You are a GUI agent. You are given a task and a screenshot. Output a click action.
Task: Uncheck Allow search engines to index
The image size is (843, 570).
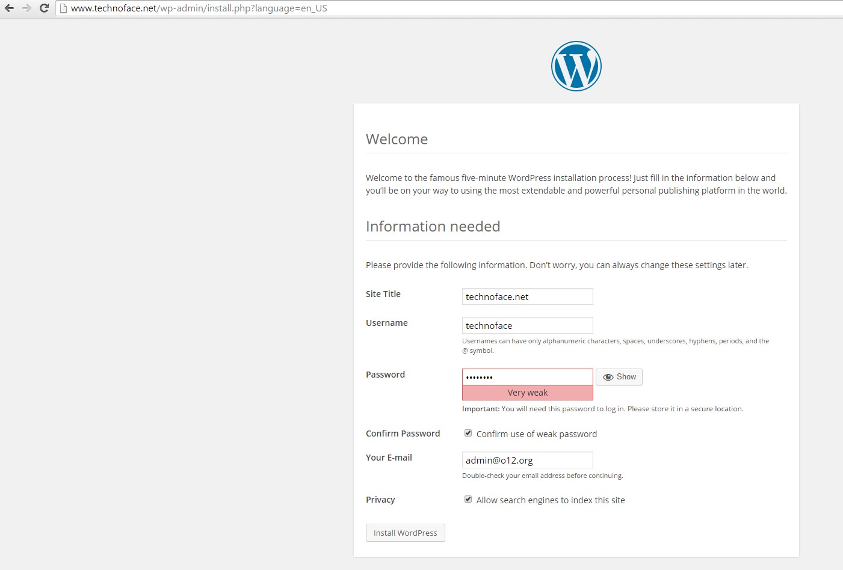click(468, 499)
